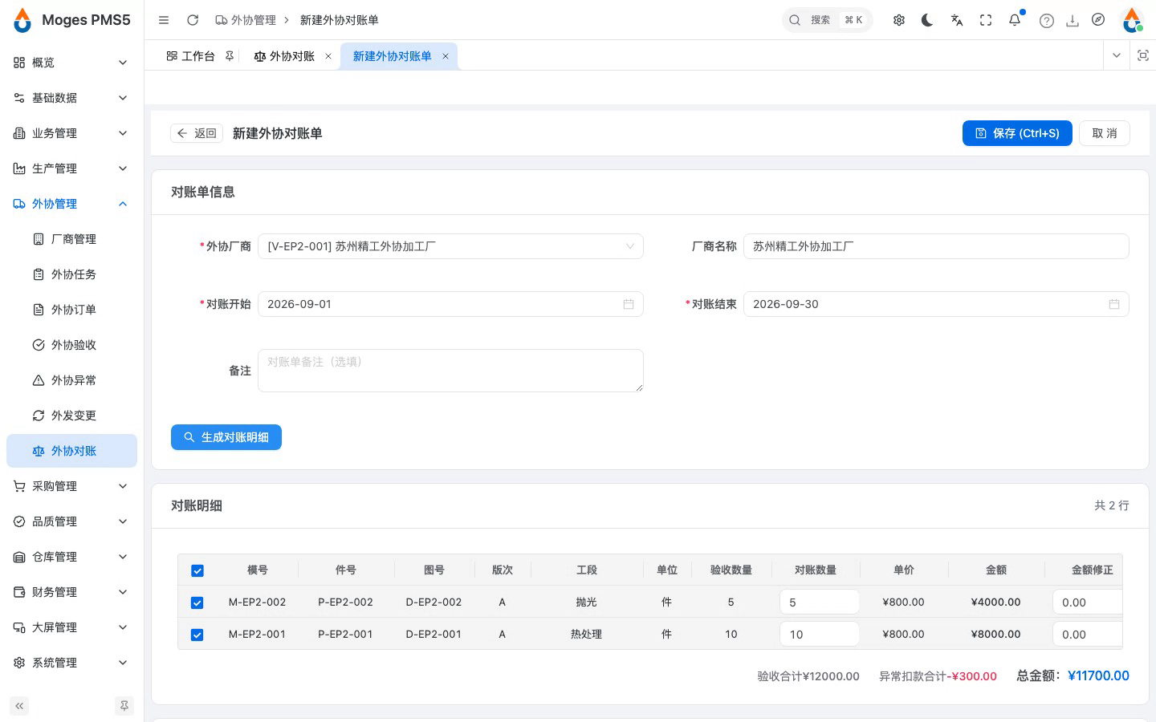This screenshot has width=1156, height=722.
Task: Expand the 采购管理 menu
Action: pyautogui.click(x=71, y=486)
